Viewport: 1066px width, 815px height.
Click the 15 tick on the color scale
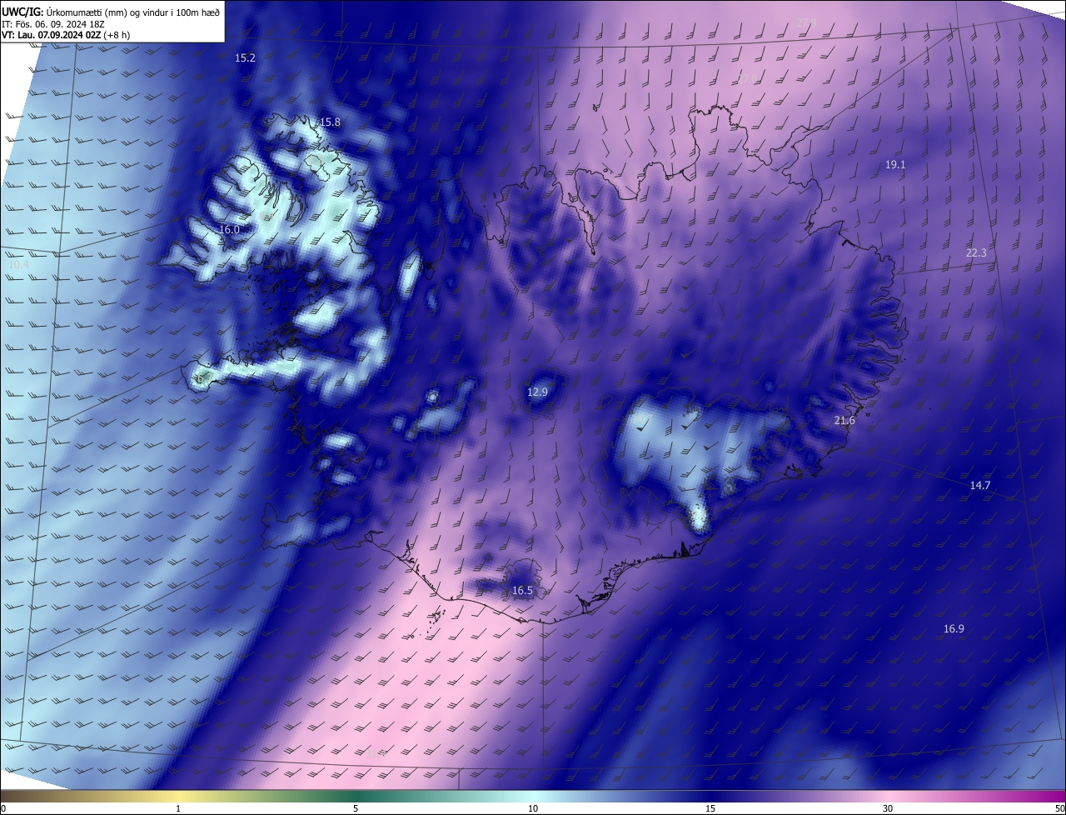tap(710, 808)
